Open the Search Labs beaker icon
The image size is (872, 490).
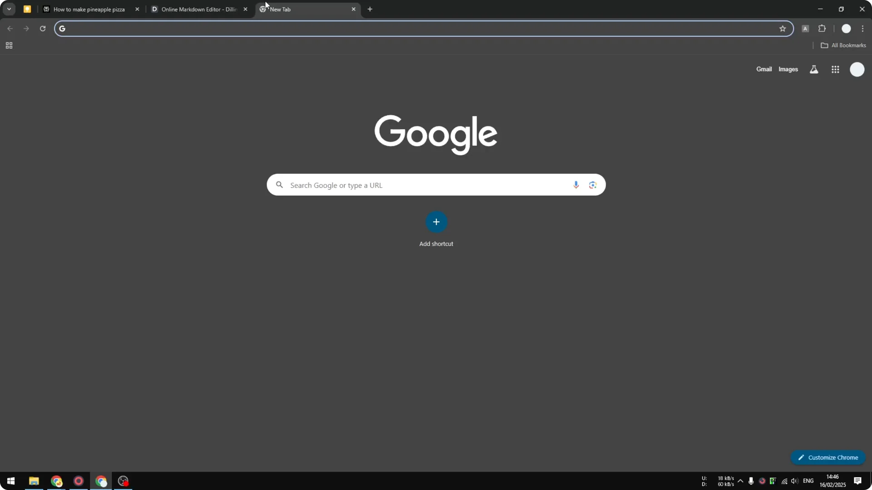pyautogui.click(x=814, y=69)
